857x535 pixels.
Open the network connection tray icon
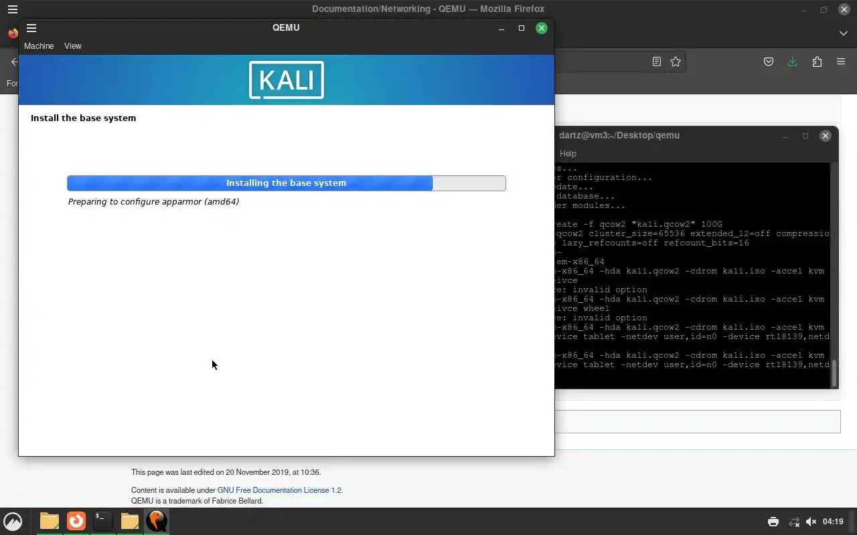pos(793,522)
